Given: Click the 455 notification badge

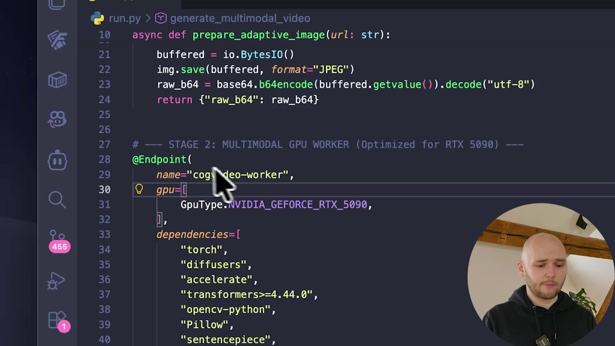Looking at the screenshot, I should point(60,247).
